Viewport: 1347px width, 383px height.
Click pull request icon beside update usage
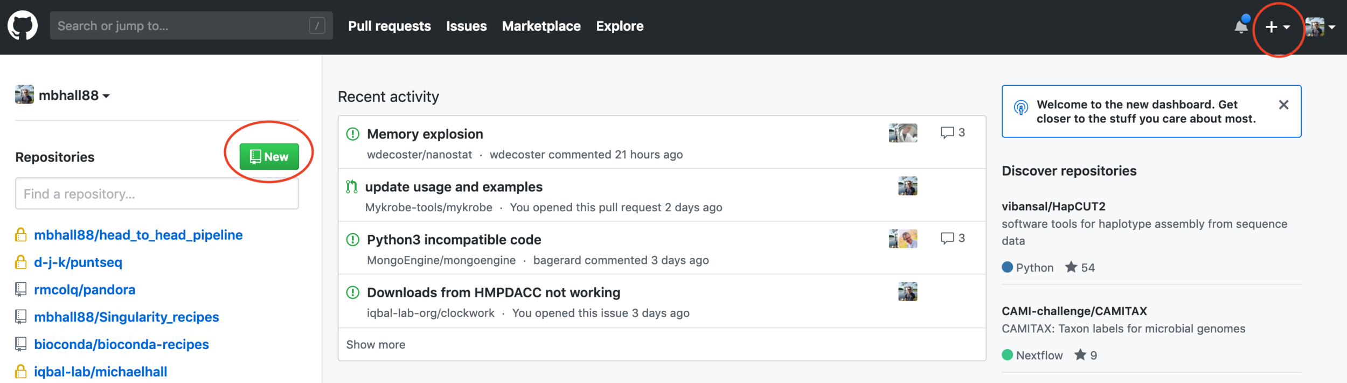click(352, 186)
